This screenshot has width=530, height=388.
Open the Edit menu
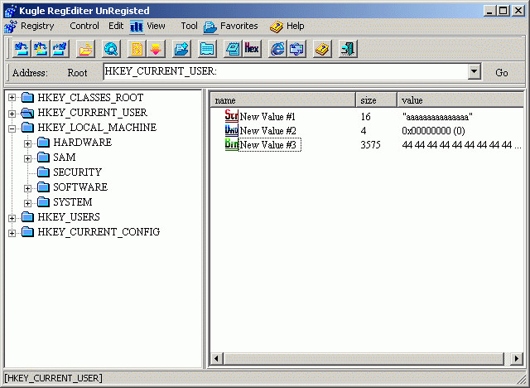116,26
